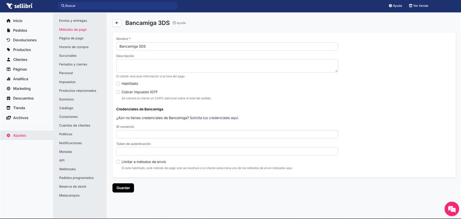Open API settings
The image size is (461, 219).
(62, 160)
